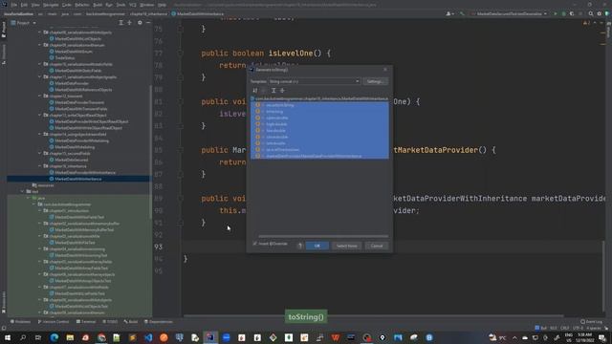
Task: Select the class node above the field list
Action: (319, 98)
